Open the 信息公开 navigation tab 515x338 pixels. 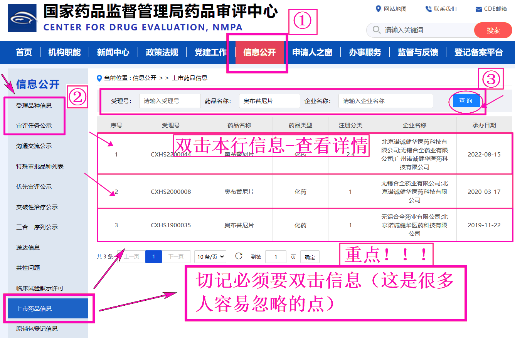(259, 53)
